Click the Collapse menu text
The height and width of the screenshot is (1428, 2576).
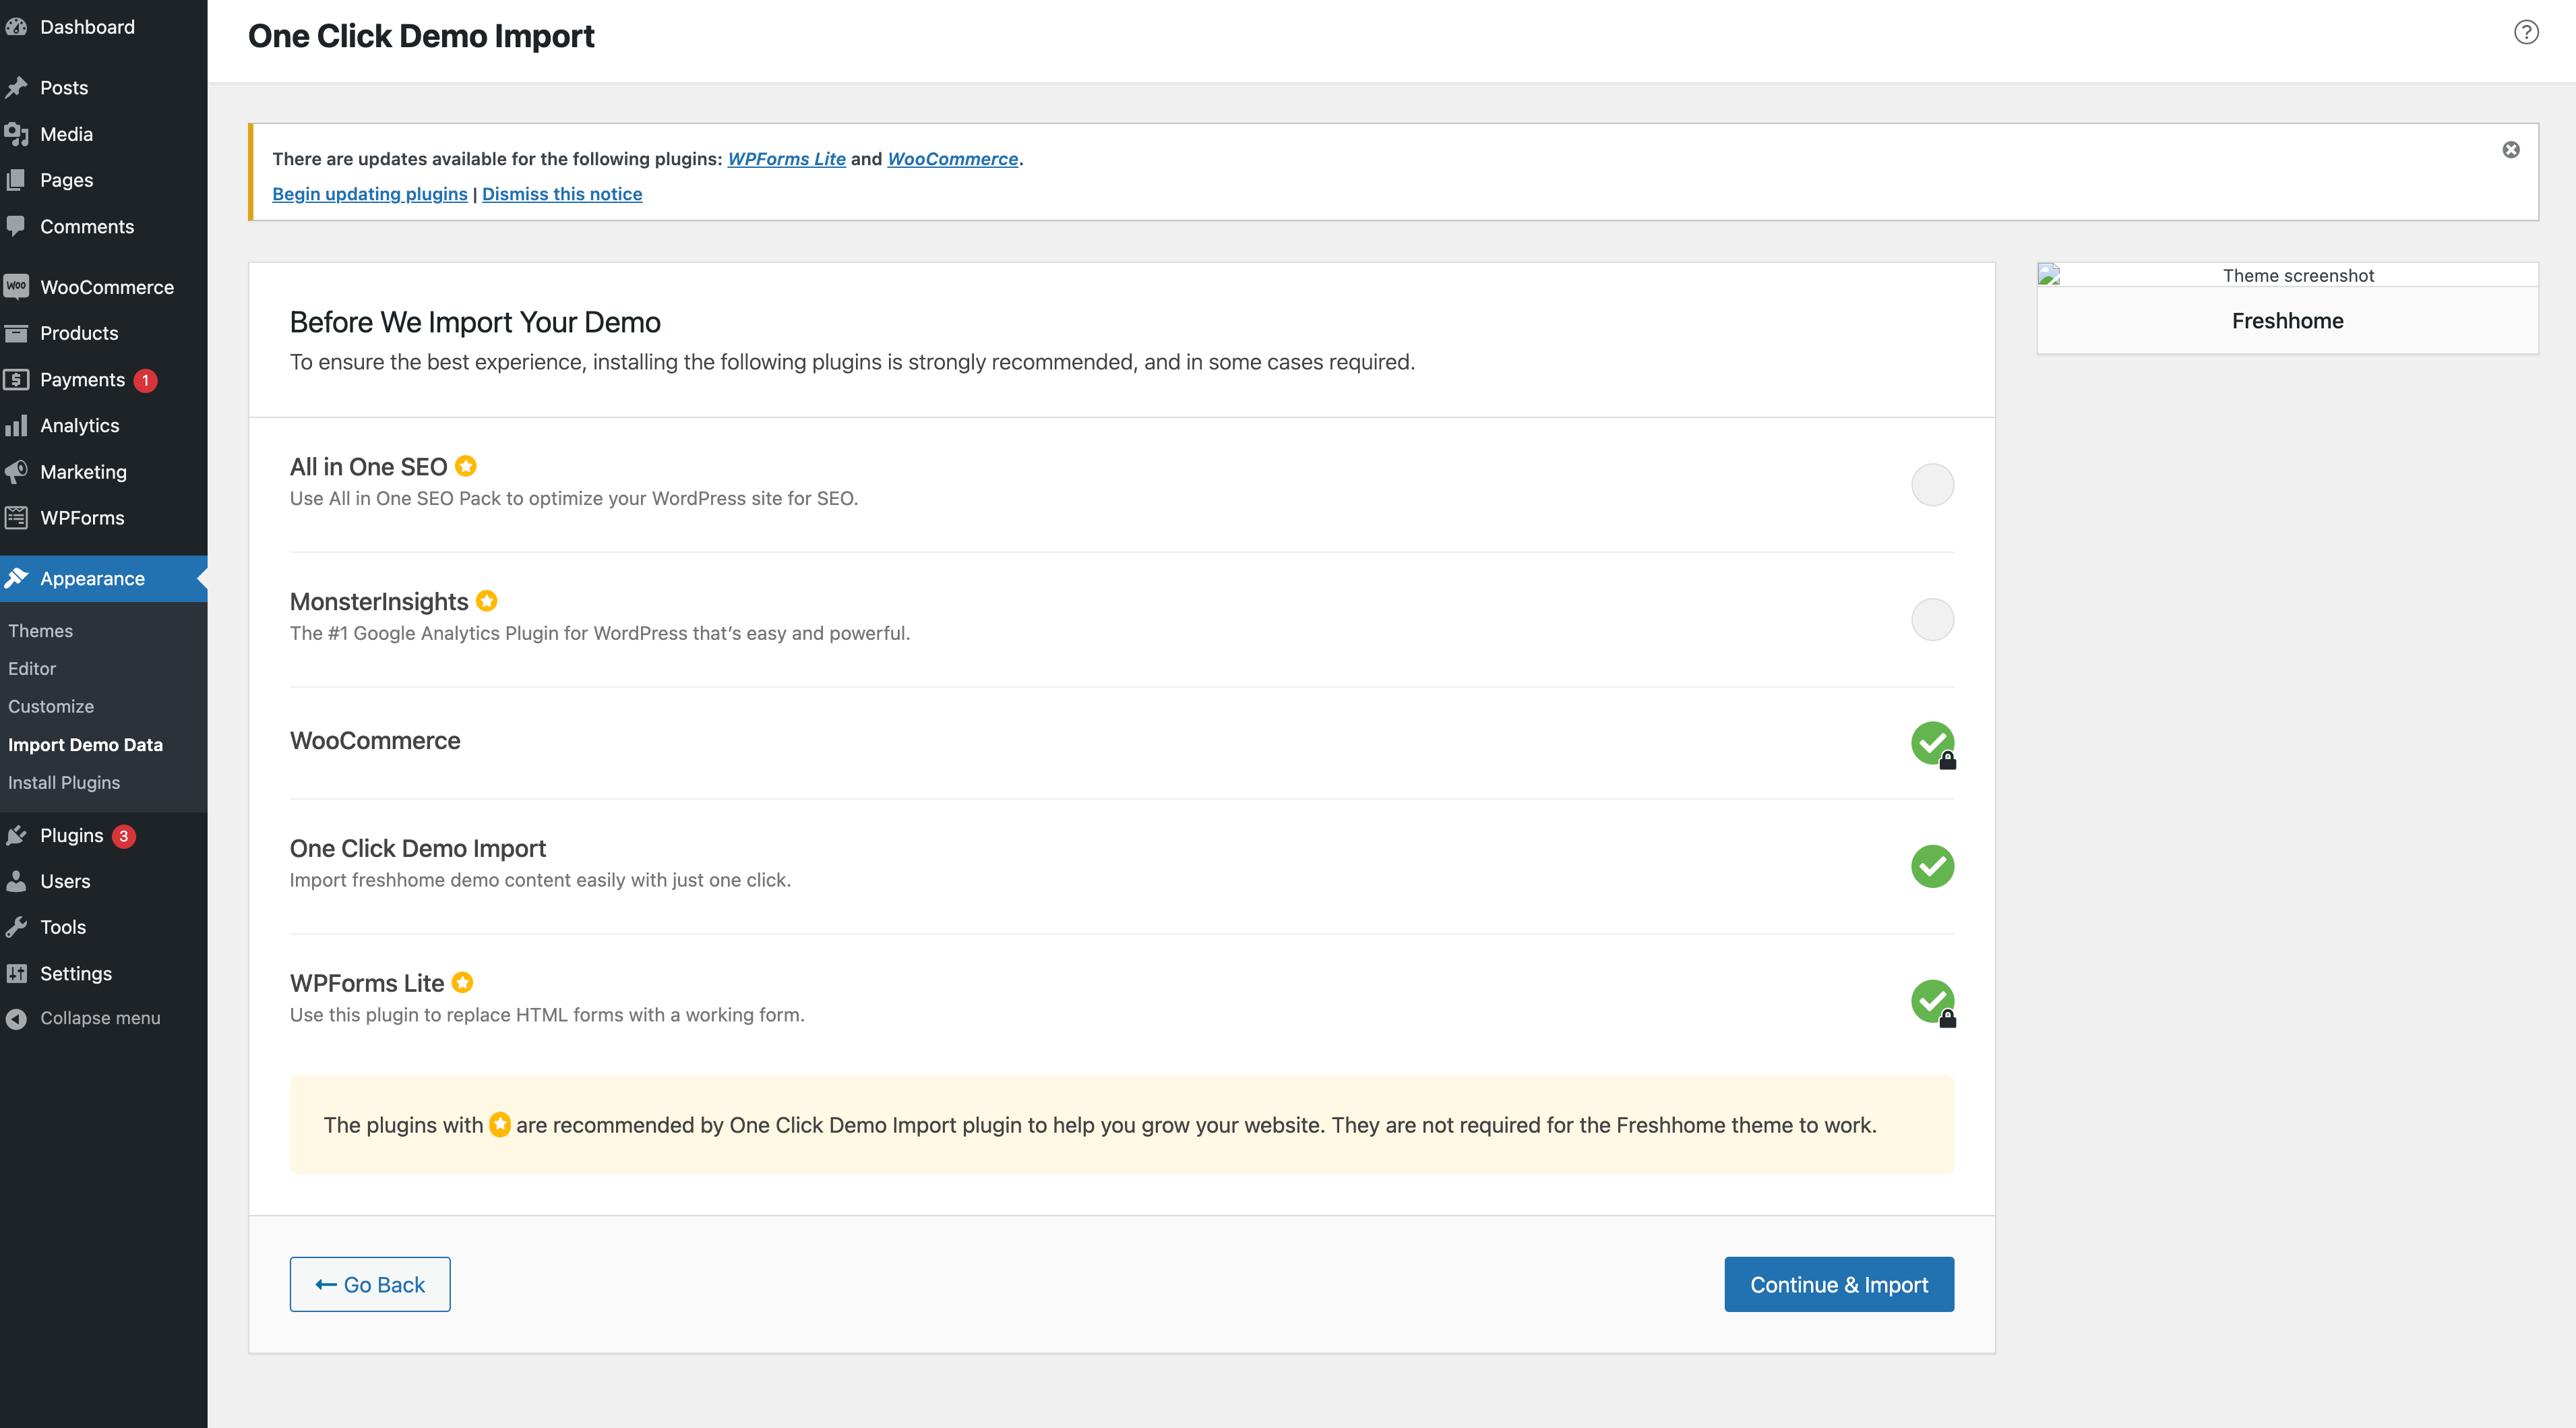100,1018
